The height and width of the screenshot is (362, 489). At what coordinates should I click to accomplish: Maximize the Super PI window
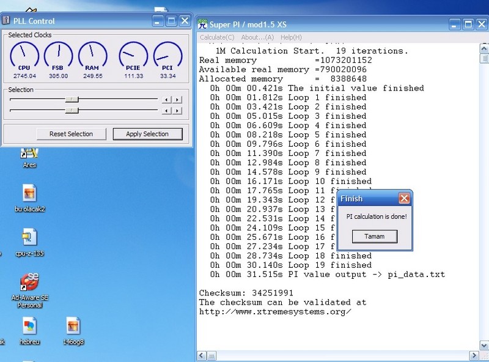click(x=468, y=24)
